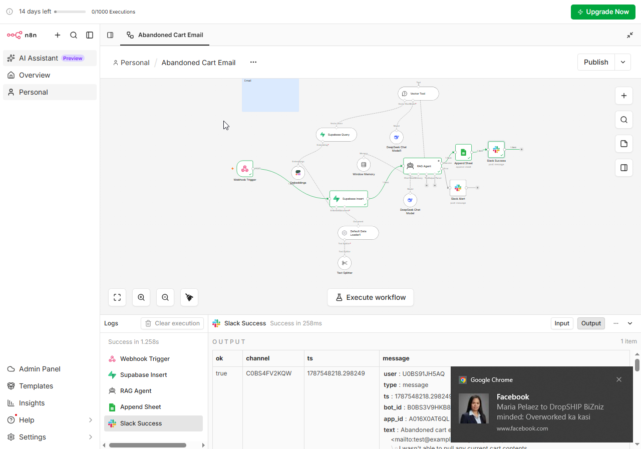Click the blue Email sticky note
Viewport: 641px width, 449px height.
(270, 95)
